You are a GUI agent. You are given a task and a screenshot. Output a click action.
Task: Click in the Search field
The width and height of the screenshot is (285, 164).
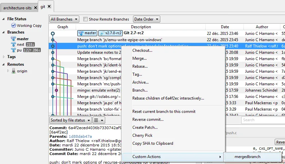pos(263,120)
